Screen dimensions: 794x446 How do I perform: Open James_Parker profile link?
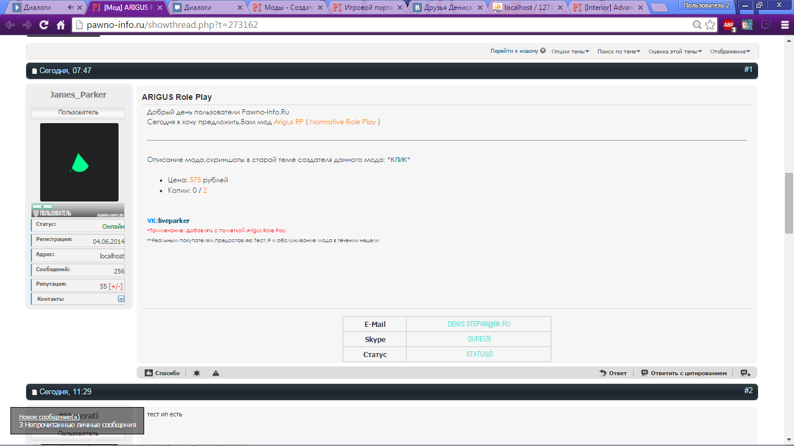pos(78,95)
